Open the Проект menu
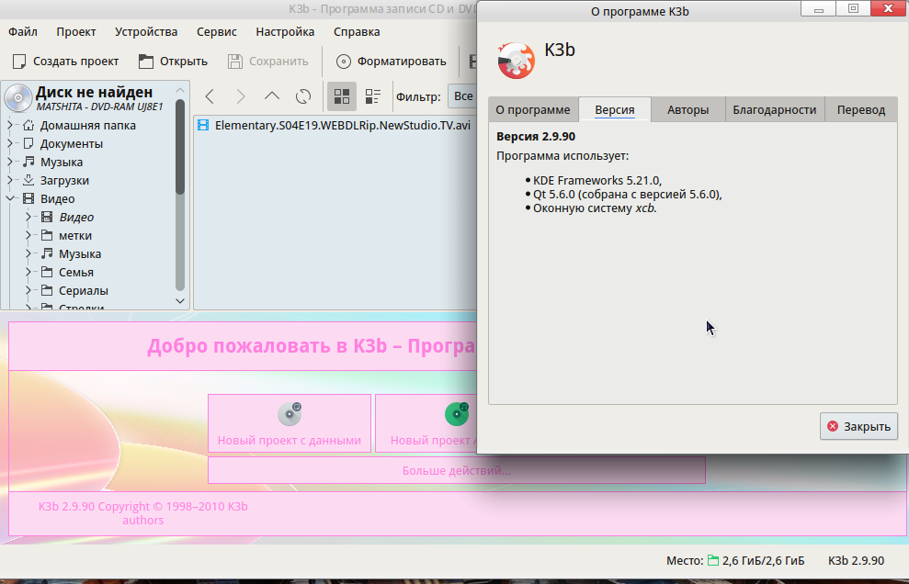Image resolution: width=909 pixels, height=584 pixels. [x=76, y=32]
